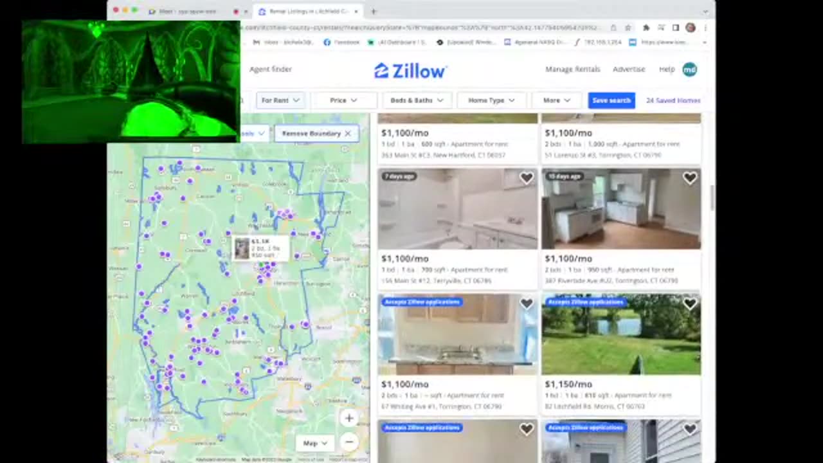Open the 67 Whiting Ave listing photo
The image size is (823, 463).
(x=458, y=334)
